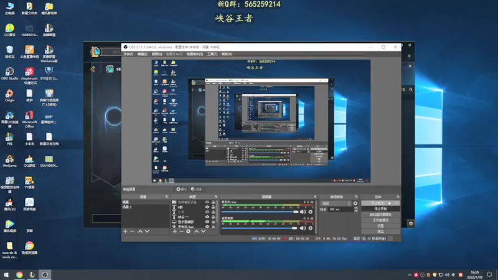Show hidden system tray icons chevron

tap(410, 274)
